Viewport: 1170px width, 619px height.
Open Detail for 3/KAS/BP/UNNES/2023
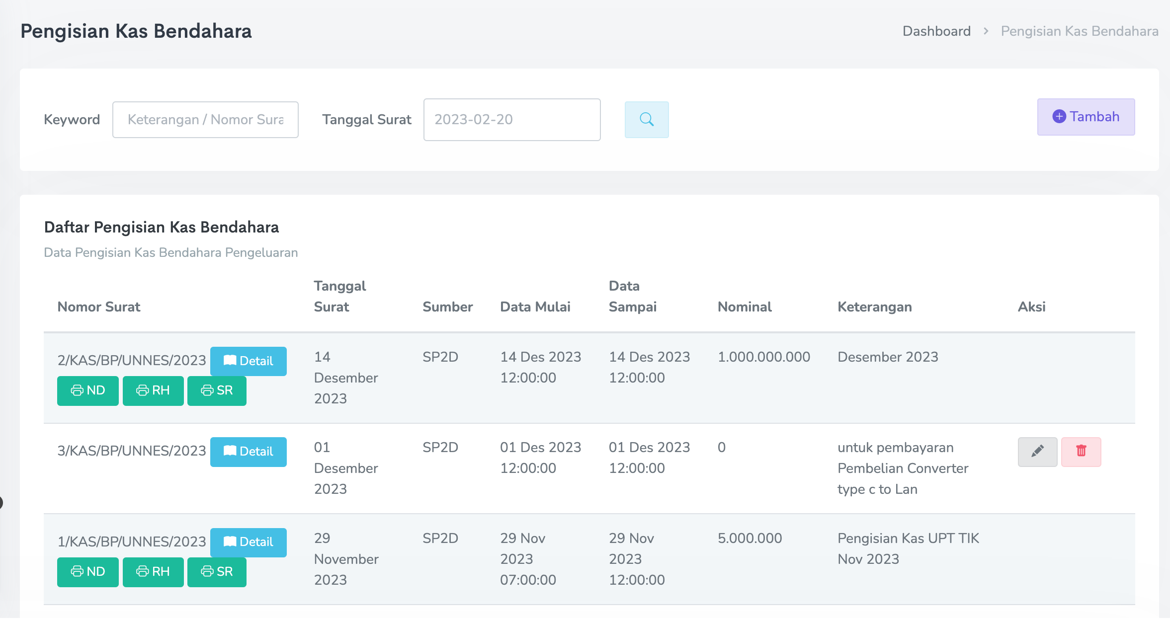tap(248, 452)
